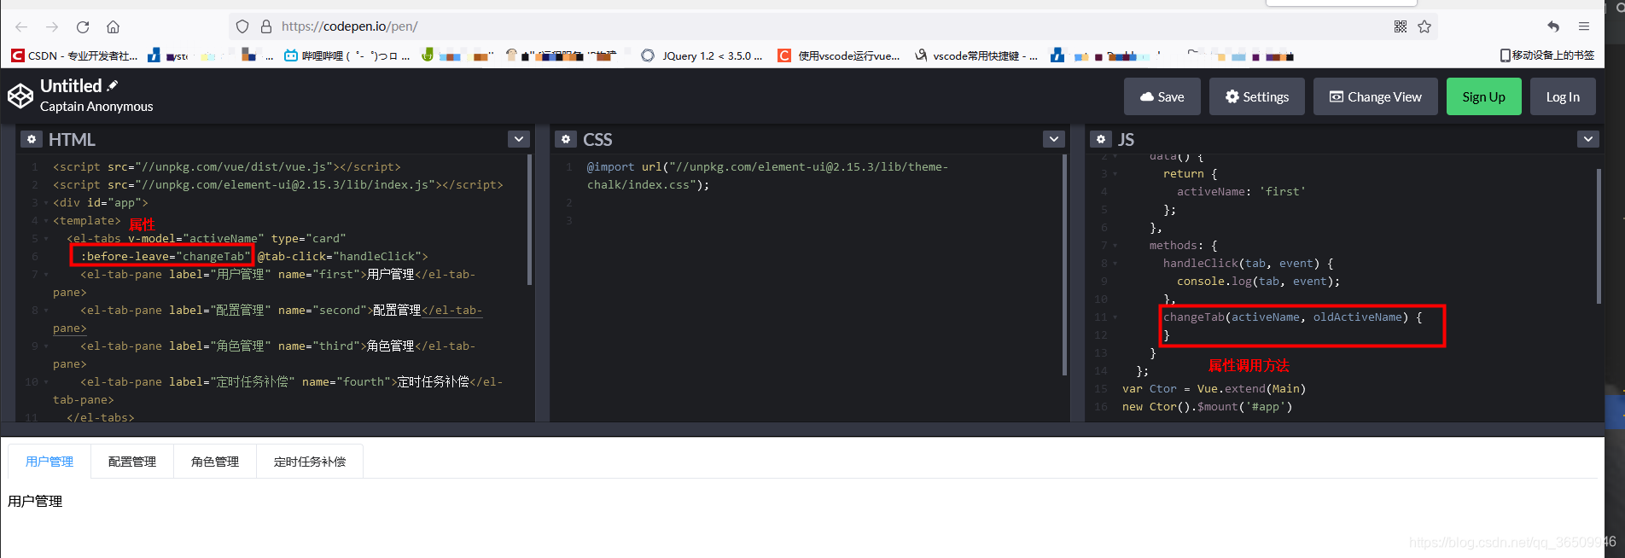Open CSS editor settings gear
1625x558 pixels.
pyautogui.click(x=566, y=139)
